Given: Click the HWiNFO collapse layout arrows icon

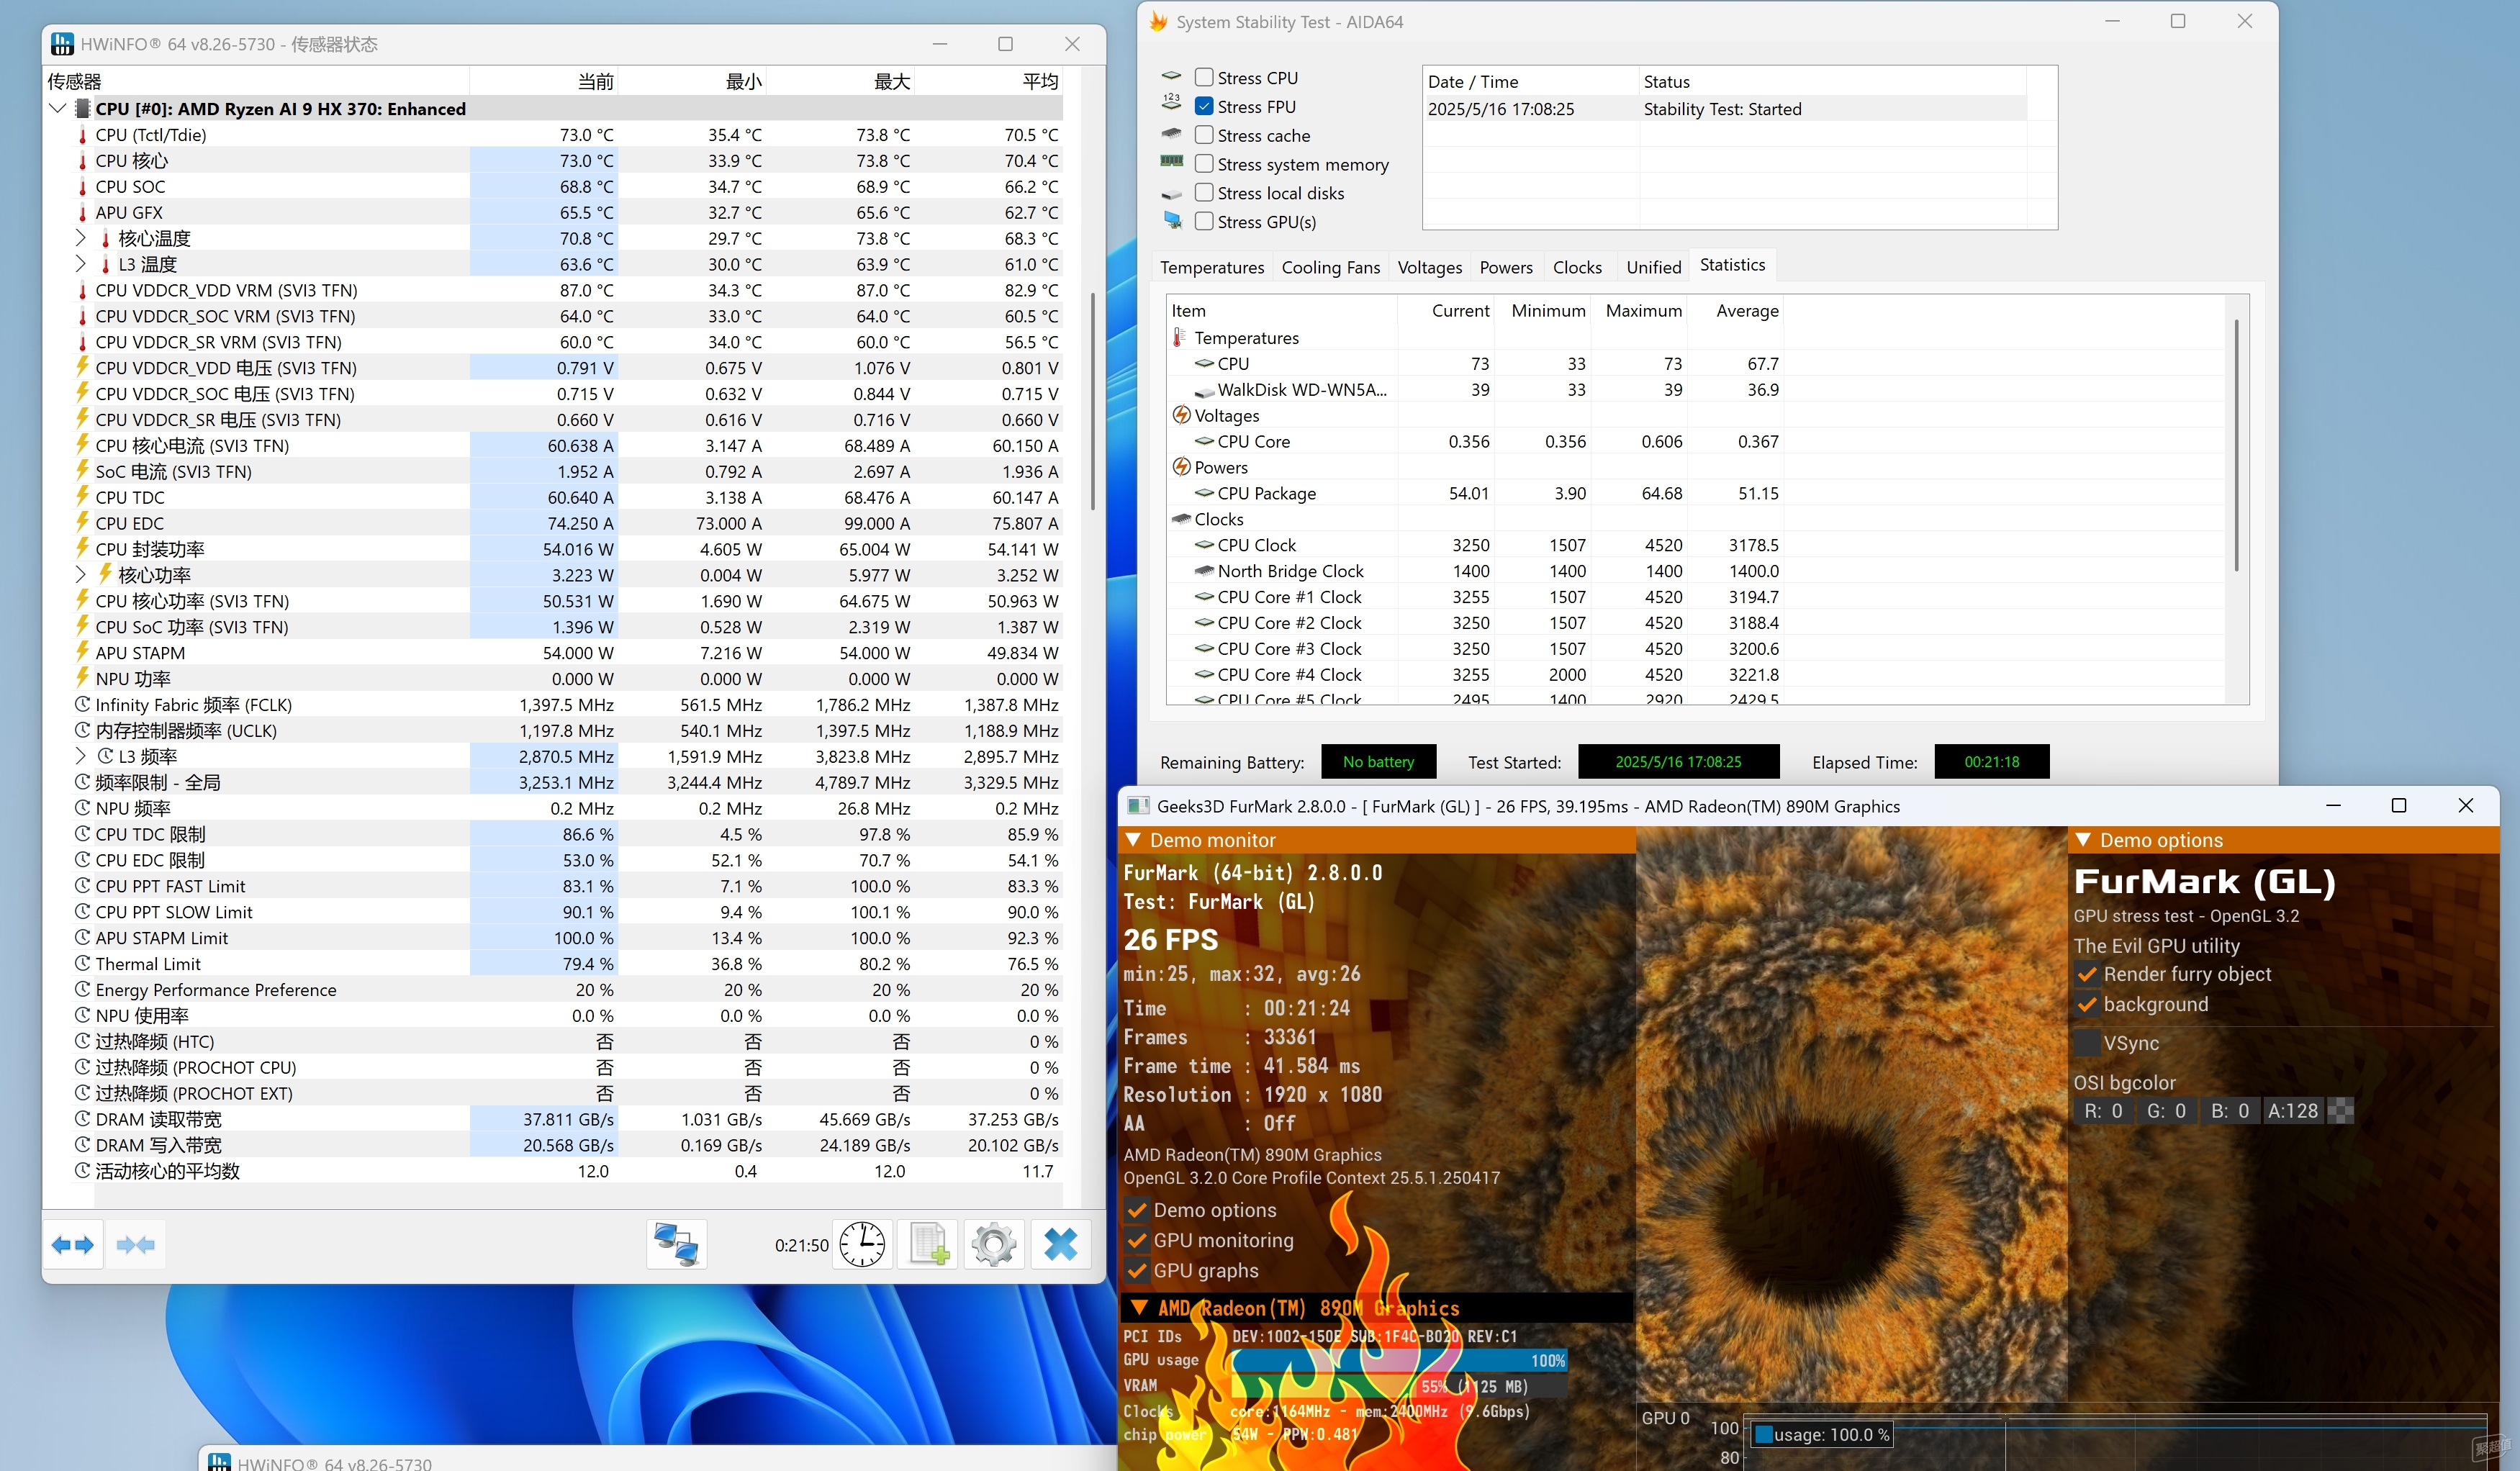Looking at the screenshot, I should [x=136, y=1245].
